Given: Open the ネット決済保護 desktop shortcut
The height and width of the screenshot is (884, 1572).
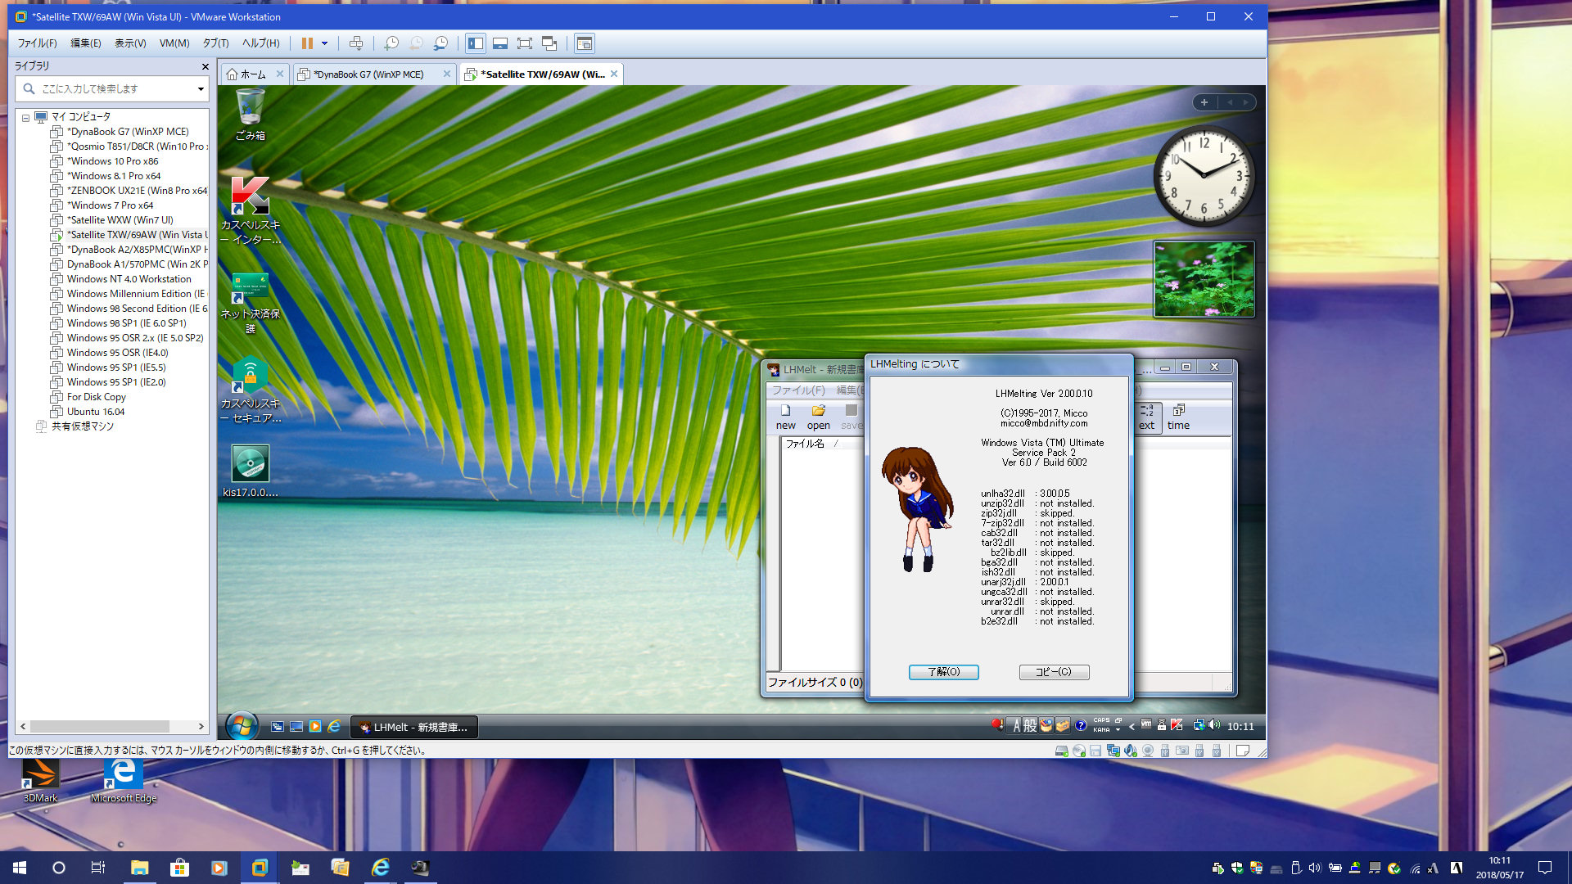Looking at the screenshot, I should pos(251,303).
